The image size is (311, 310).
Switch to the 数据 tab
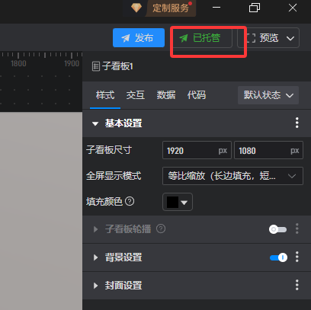166,95
